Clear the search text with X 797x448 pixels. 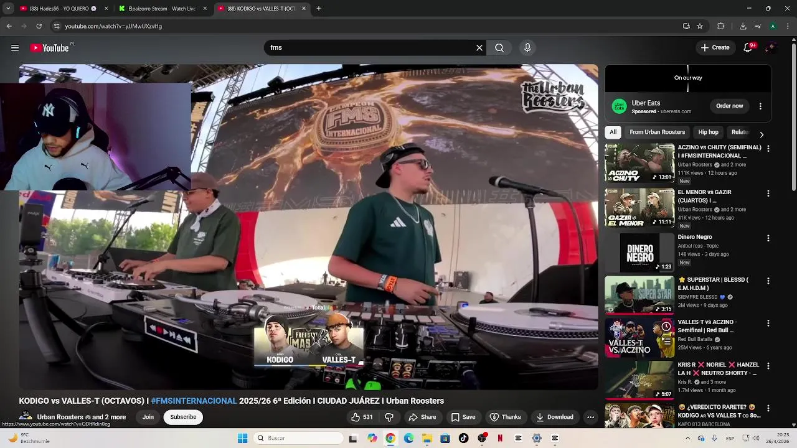pyautogui.click(x=479, y=48)
